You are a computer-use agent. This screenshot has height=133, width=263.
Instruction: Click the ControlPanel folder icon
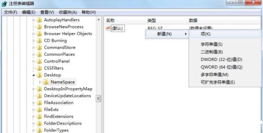click(39, 61)
